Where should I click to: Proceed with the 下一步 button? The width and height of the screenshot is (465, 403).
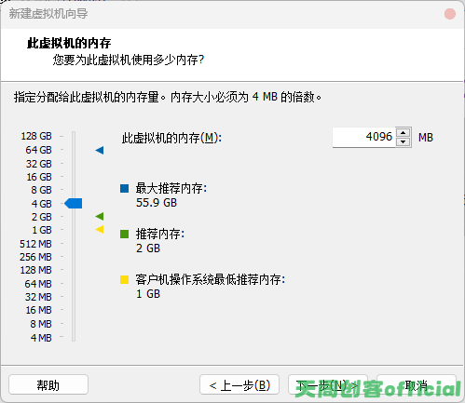328,385
